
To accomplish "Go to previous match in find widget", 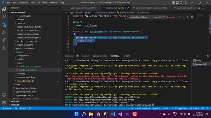I will coord(180,17).
